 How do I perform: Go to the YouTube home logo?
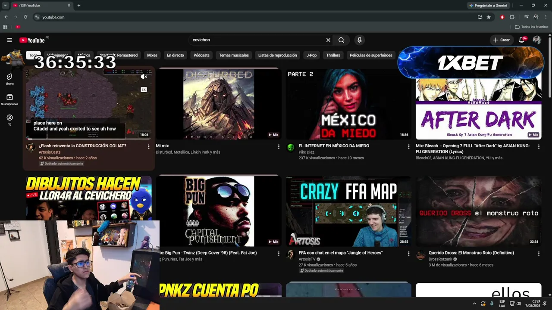[32, 40]
